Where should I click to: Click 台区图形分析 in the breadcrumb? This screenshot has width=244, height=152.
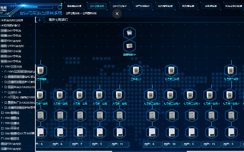click(90, 13)
